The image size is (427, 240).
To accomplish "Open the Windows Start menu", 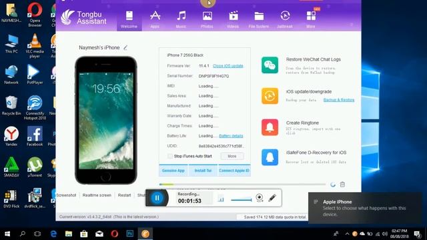I will tap(7, 234).
